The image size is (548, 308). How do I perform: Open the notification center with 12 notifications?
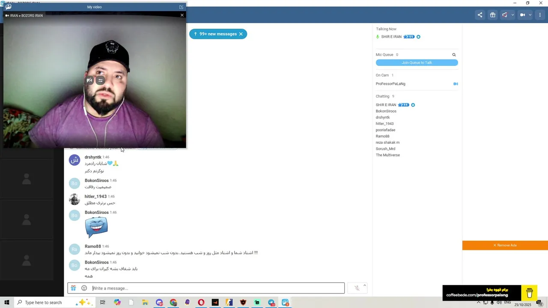[540, 303]
